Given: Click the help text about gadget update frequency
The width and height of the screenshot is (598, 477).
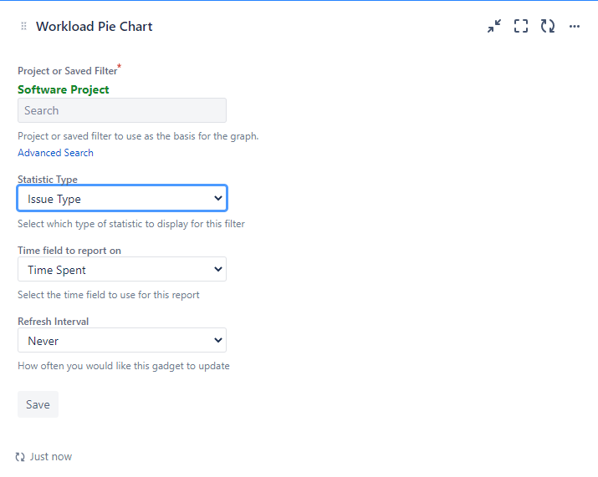Looking at the screenshot, I should [124, 366].
